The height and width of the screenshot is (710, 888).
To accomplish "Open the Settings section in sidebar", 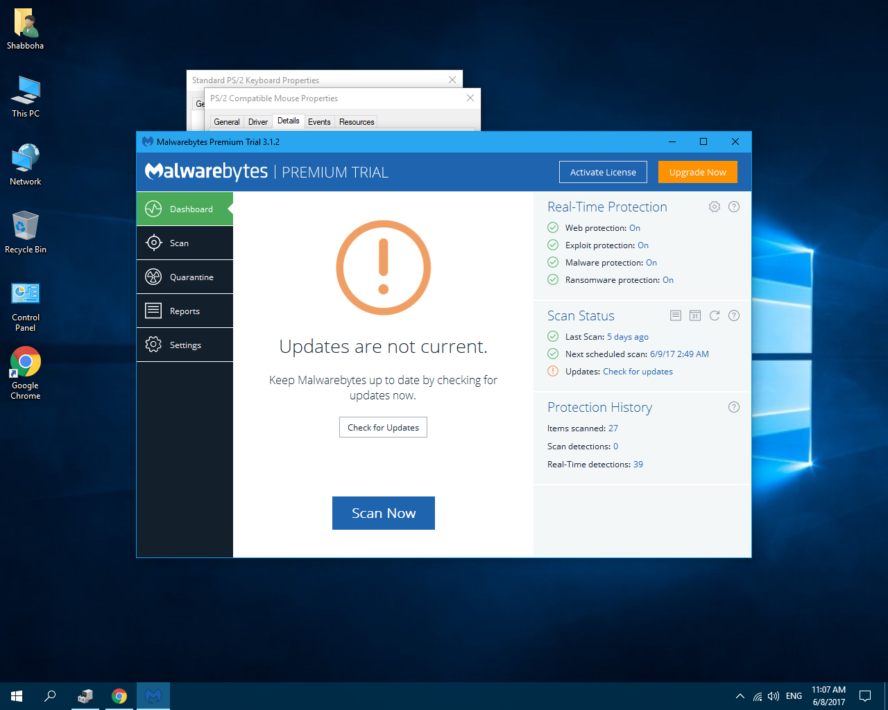I will click(185, 345).
